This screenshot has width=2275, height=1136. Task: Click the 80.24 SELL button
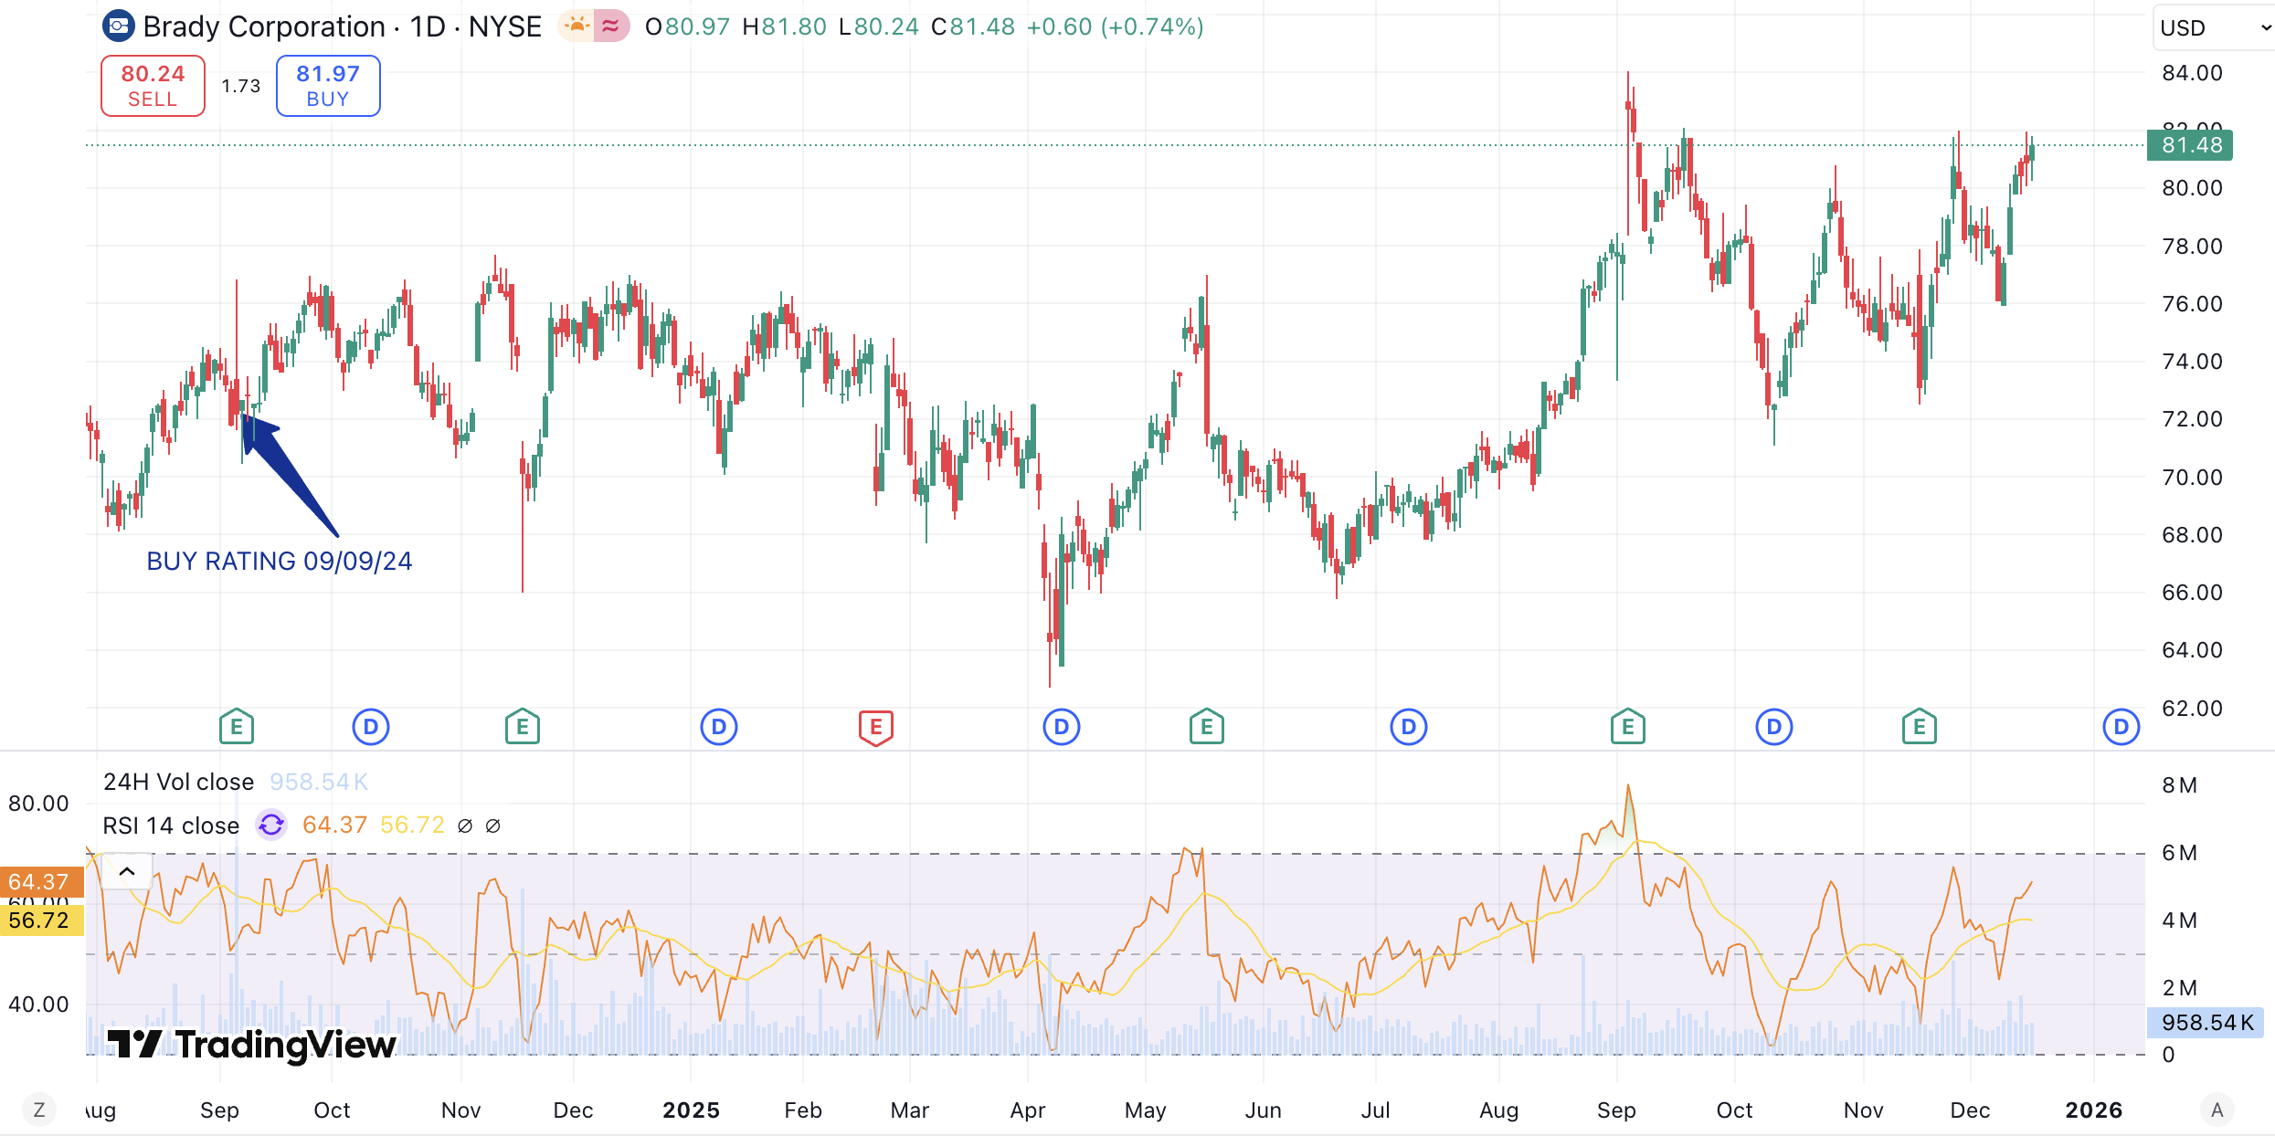click(x=153, y=86)
